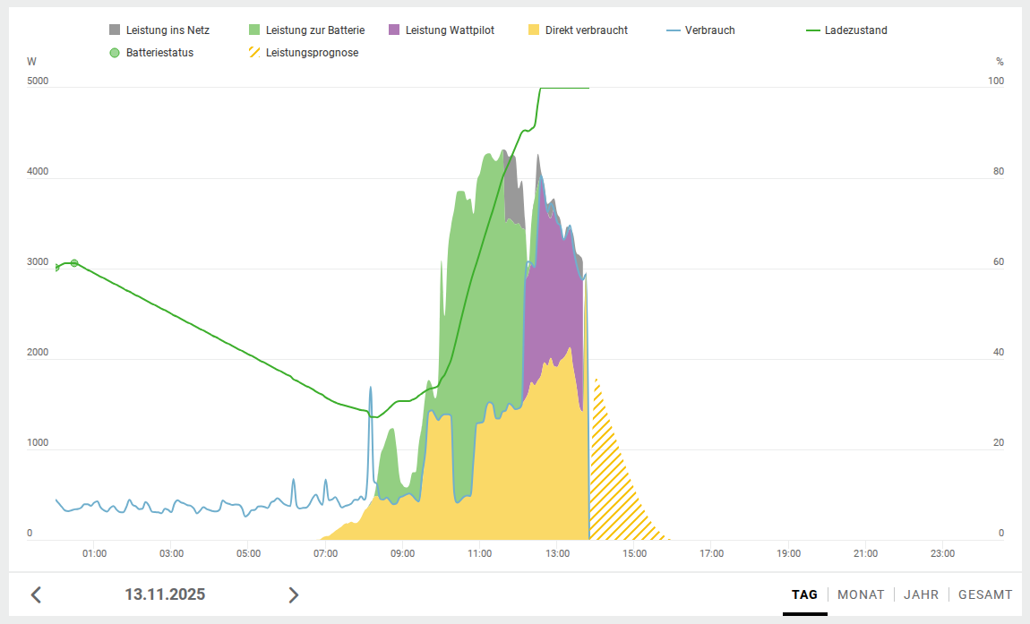Click the blue Verbrauch line icon

[674, 30]
